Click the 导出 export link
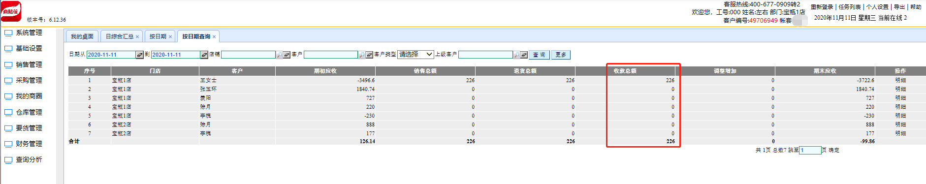 click(x=899, y=7)
